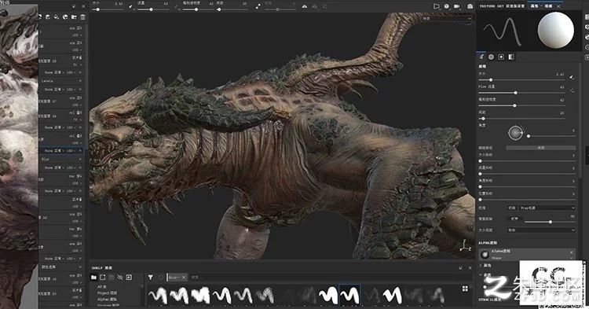This screenshot has width=589, height=309.
Task: Click the new folder icon in layers toolbar
Action: click(x=74, y=17)
